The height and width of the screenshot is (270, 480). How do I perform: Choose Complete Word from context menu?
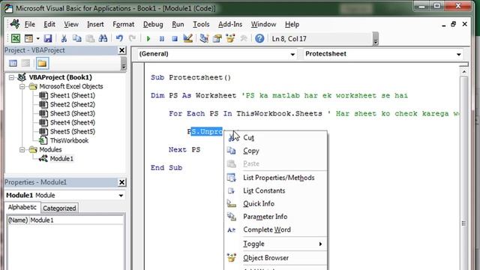[275, 230]
